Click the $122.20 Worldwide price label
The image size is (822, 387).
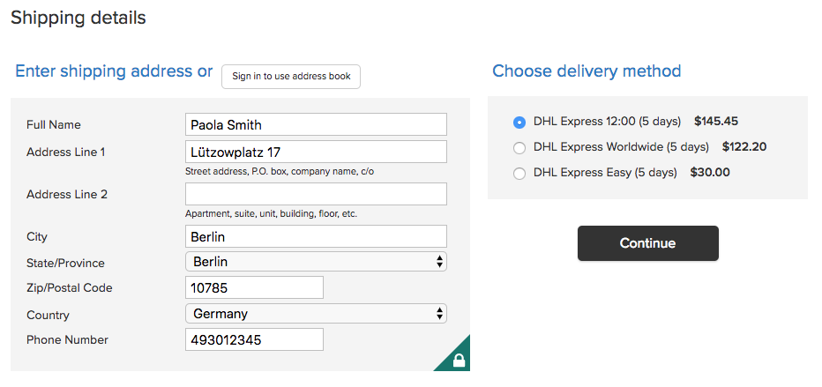point(744,146)
